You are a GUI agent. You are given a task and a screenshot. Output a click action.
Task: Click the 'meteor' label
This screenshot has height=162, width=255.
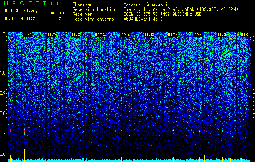(58, 13)
